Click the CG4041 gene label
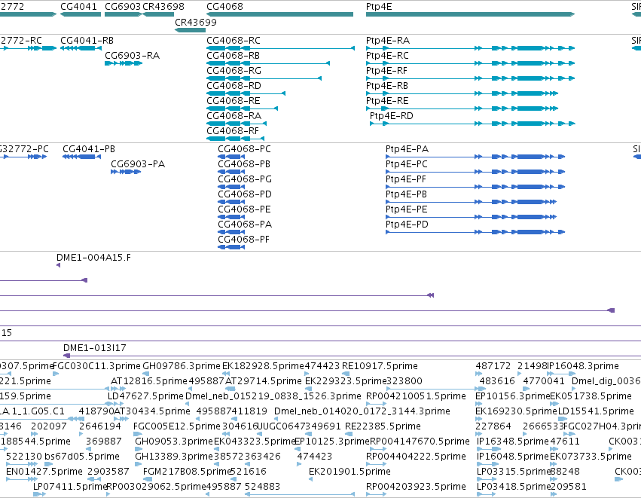The height and width of the screenshot is (498, 641). coord(78,7)
